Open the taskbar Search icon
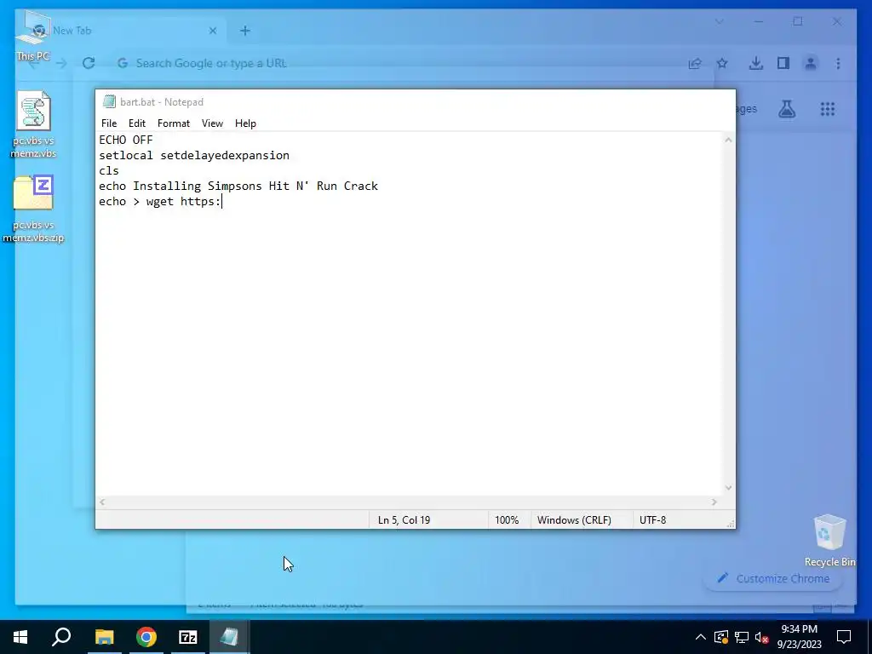Screen dimensions: 872x654 [x=61, y=637]
